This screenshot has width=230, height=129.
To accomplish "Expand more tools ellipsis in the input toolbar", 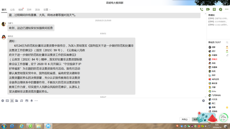I will [x=36, y=101].
